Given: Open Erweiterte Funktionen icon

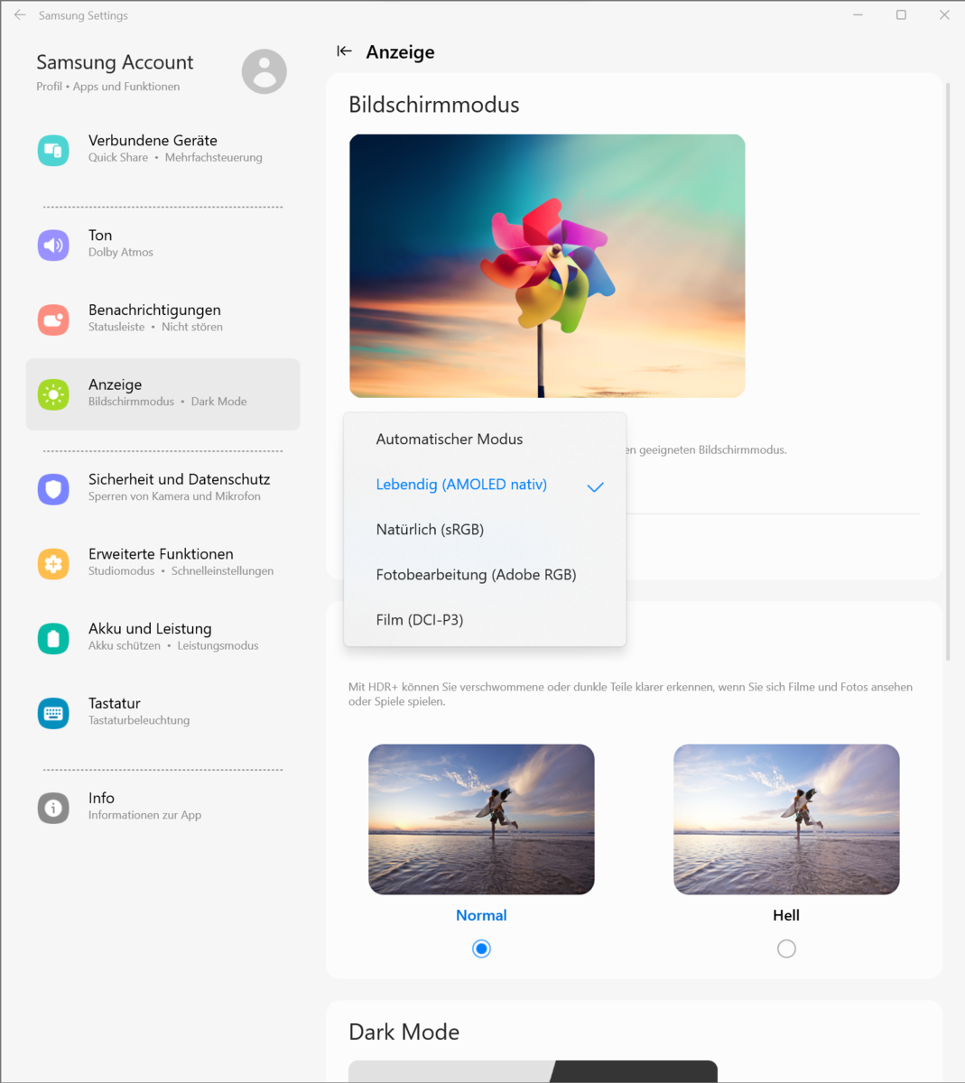Looking at the screenshot, I should coord(53,564).
